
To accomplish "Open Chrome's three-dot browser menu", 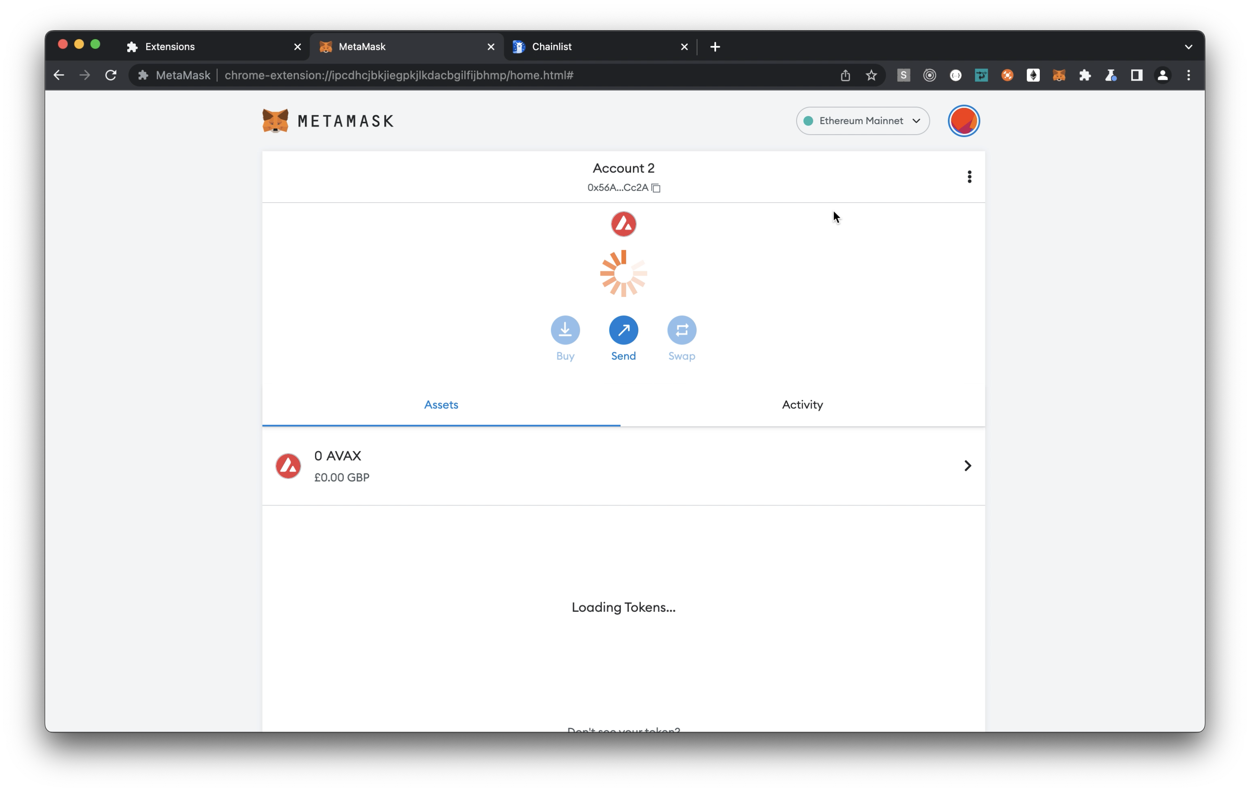I will [x=1189, y=75].
